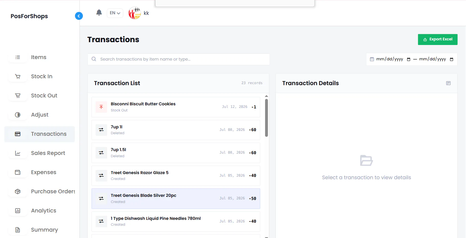Click the date range calendar icon
The height and width of the screenshot is (238, 466).
(372, 59)
